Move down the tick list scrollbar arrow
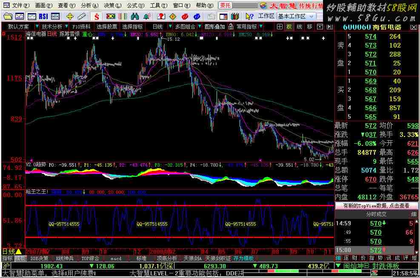 pyautogui.click(x=417, y=252)
